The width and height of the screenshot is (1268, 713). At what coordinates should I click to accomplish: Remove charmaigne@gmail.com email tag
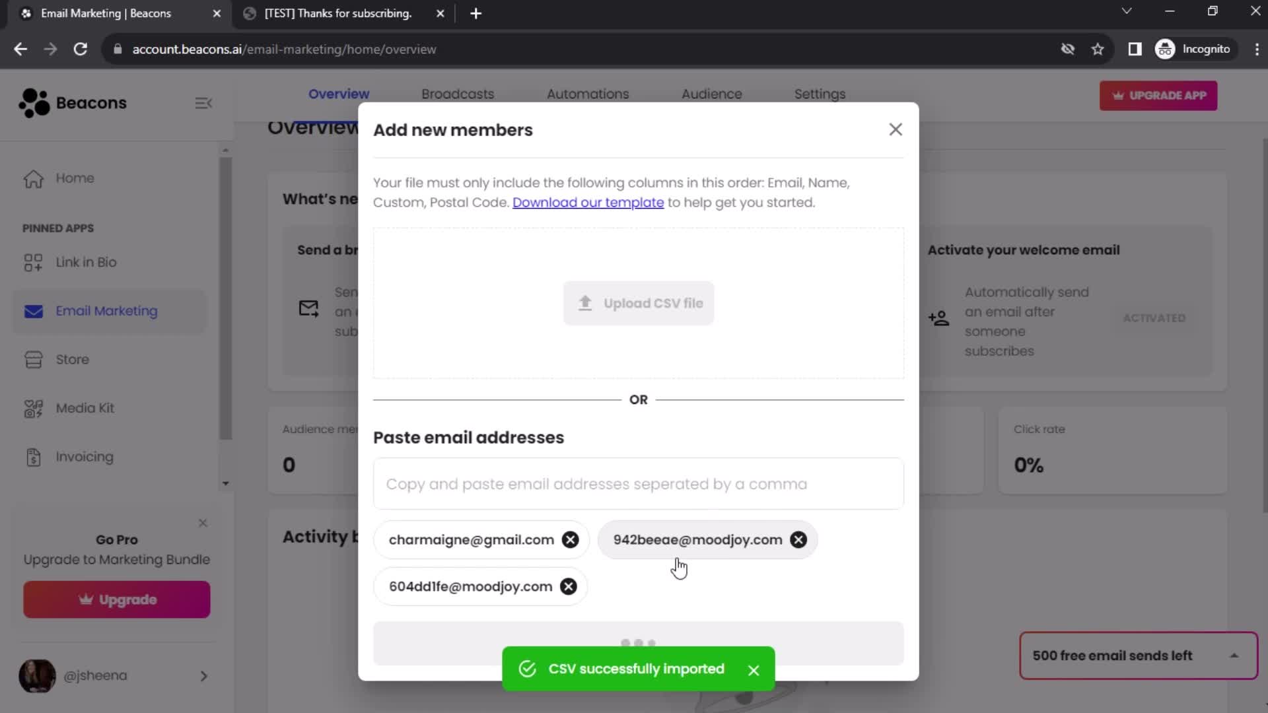coord(571,540)
